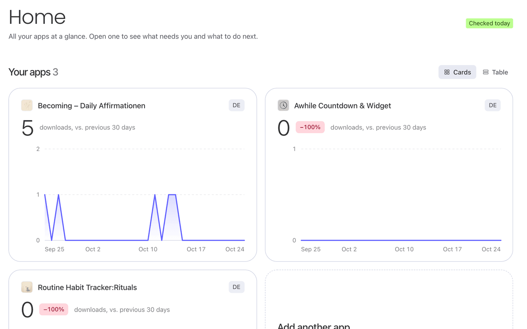Click the −100% badge on Routine Habit card
Screen dimensions: 527x329
(x=54, y=309)
